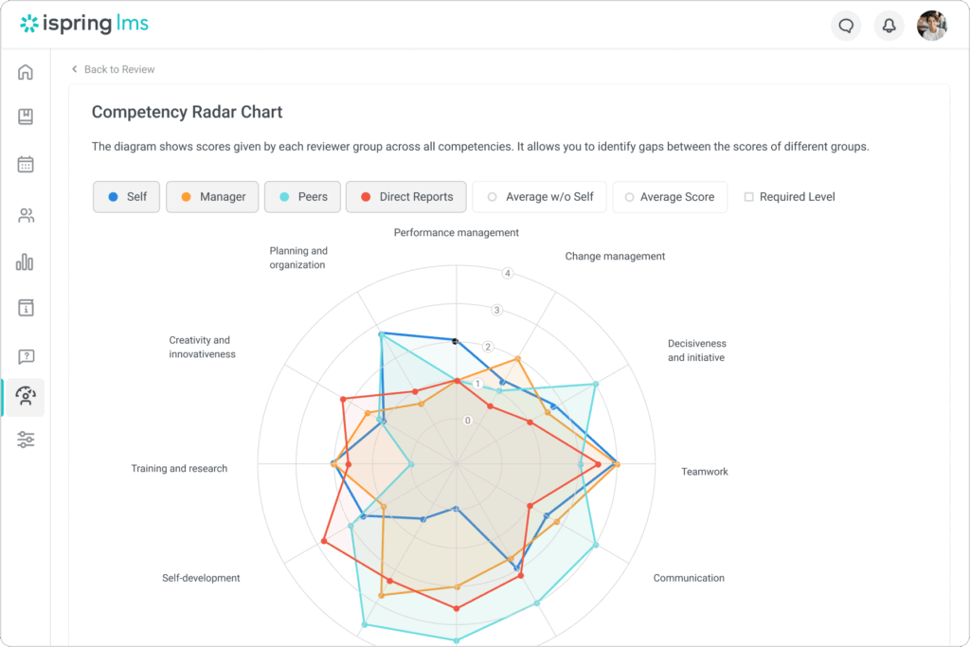Click the user profile avatar
970x647 pixels.
pos(932,26)
